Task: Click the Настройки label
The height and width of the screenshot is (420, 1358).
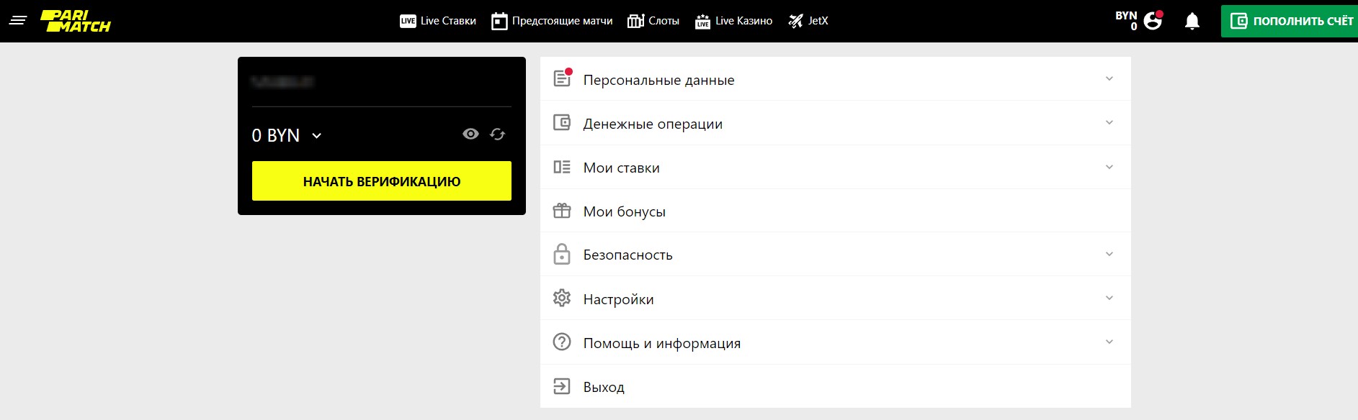Action: (619, 299)
